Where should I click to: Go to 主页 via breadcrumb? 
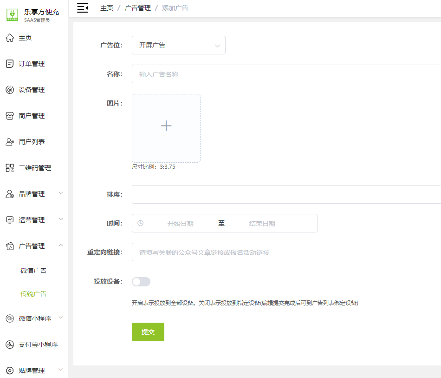pos(107,8)
